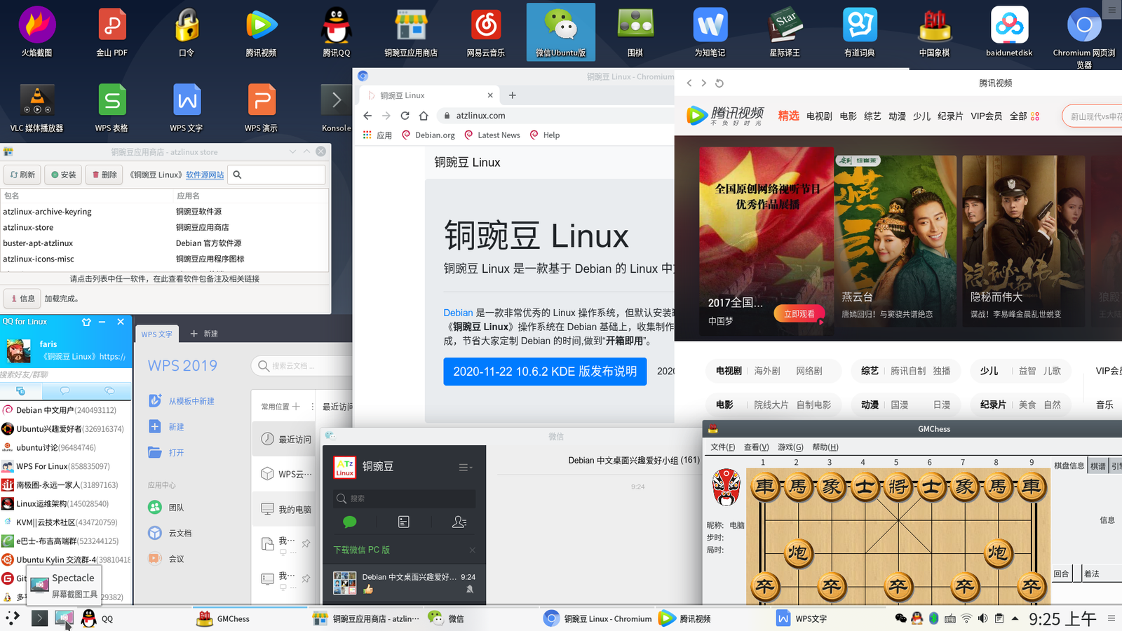Switch to the 棋谱 tab in GMChess
1122x631 pixels.
coord(1098,466)
